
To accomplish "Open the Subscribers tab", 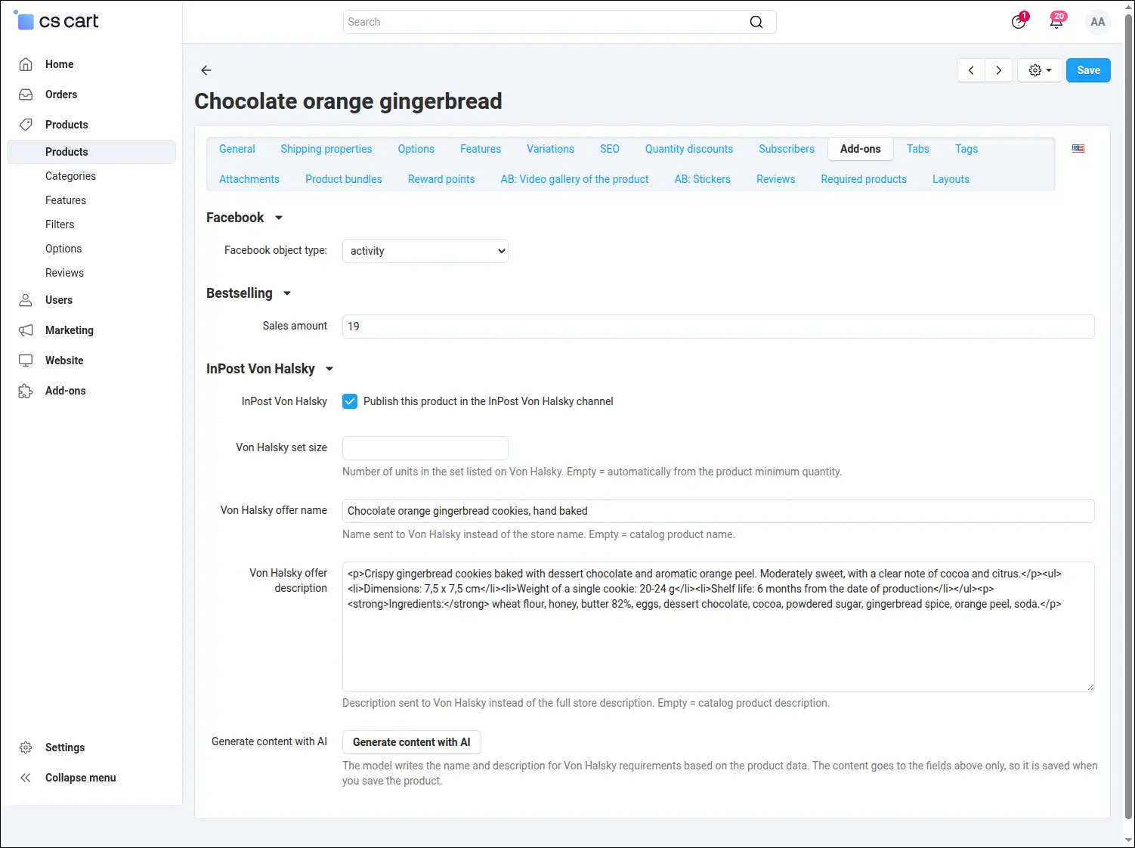I will coord(787,149).
